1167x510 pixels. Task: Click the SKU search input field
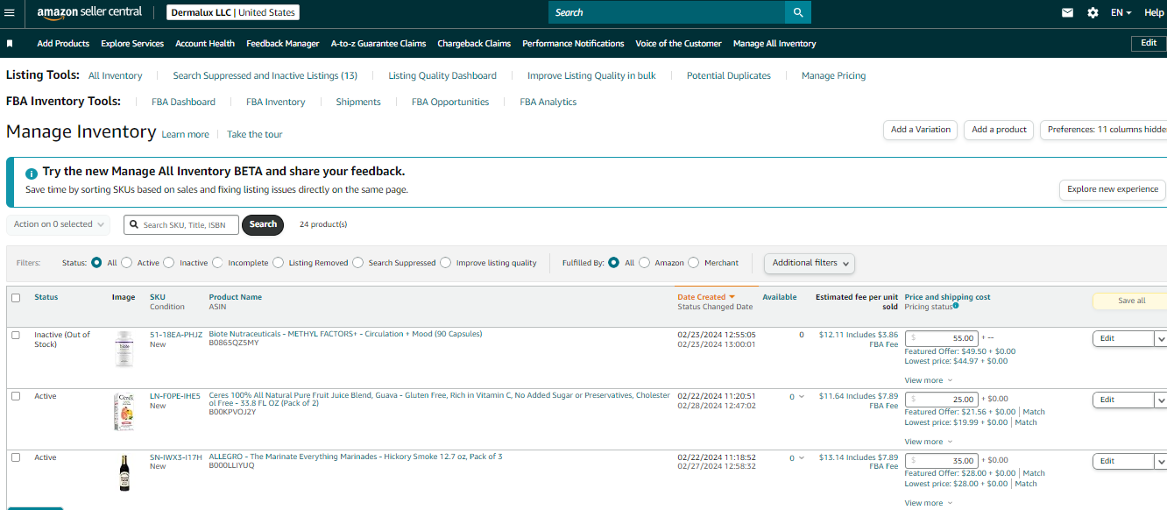180,224
